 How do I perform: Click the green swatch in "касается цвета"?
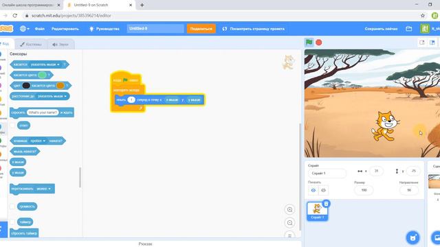coord(42,75)
